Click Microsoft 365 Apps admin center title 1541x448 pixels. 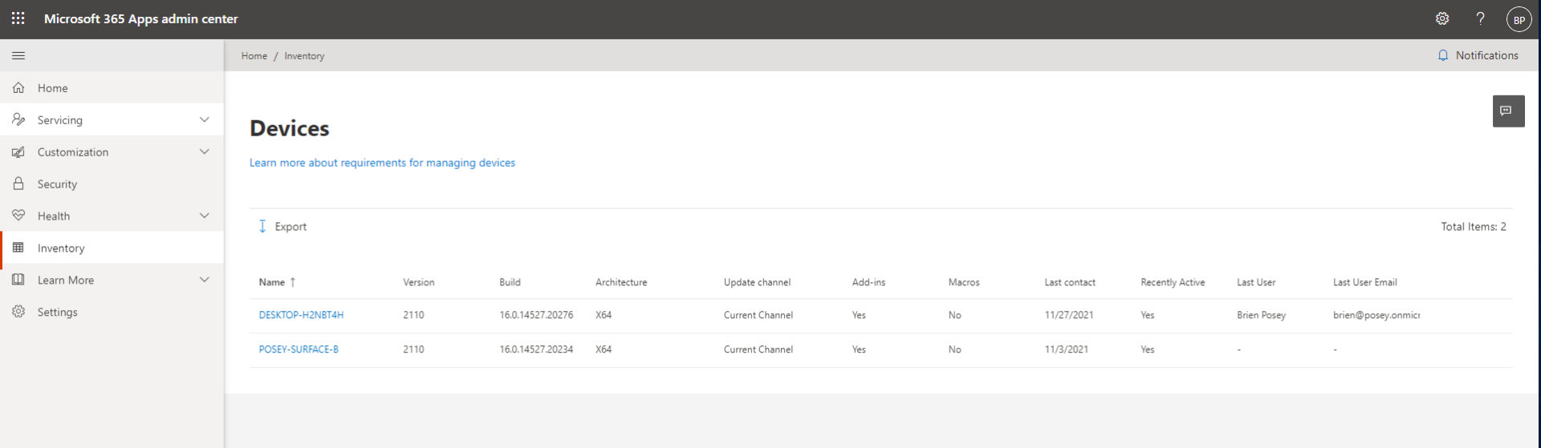click(x=141, y=18)
